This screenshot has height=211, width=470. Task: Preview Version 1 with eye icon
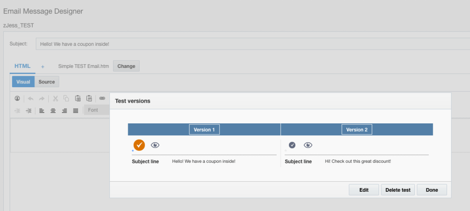155,145
